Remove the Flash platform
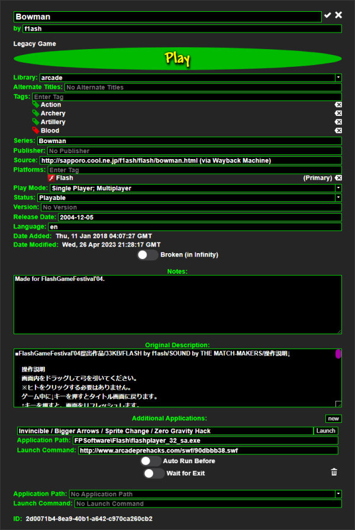 (x=338, y=178)
